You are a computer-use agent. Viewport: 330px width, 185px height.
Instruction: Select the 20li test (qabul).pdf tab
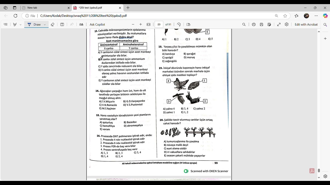coord(97,8)
